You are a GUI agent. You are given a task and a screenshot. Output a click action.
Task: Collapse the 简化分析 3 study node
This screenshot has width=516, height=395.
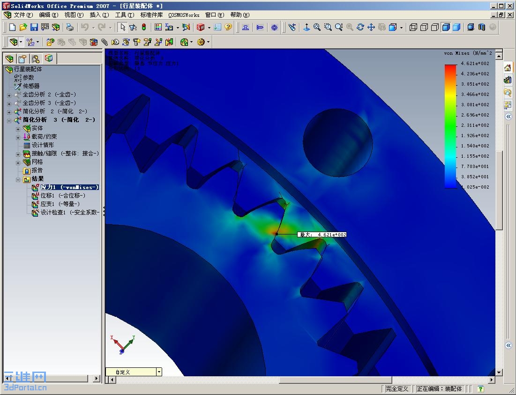tap(9, 121)
